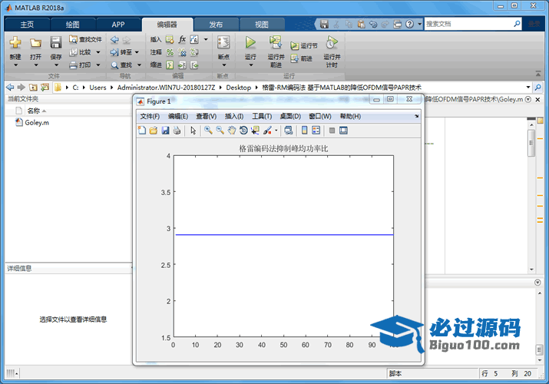549x384 pixels.
Task: Click open file icon in Figure toolbar
Action: (x=154, y=131)
